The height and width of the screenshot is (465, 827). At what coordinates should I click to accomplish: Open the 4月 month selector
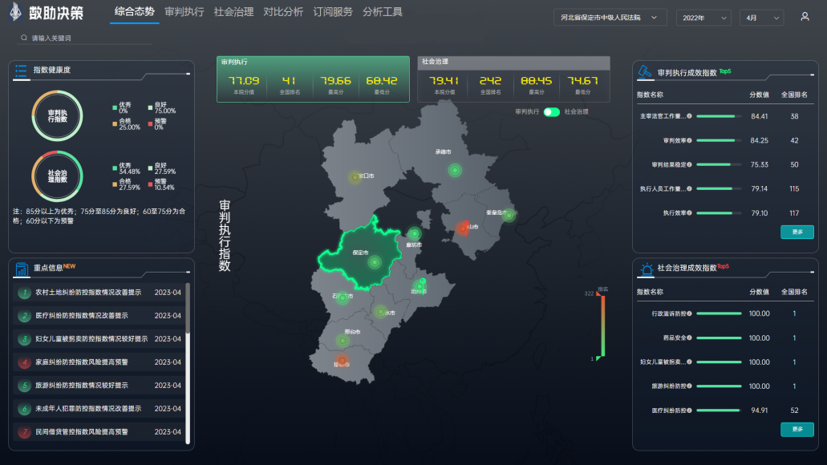(761, 18)
